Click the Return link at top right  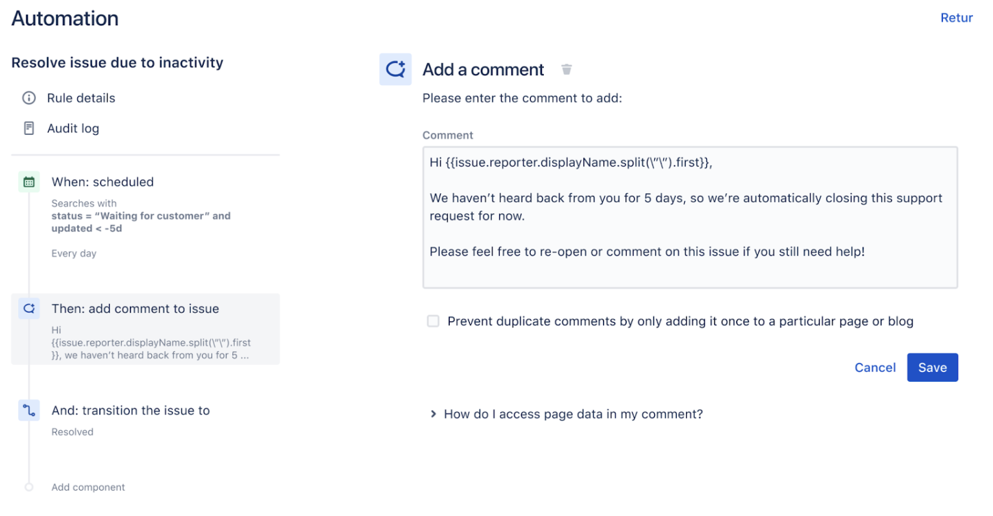pos(956,18)
